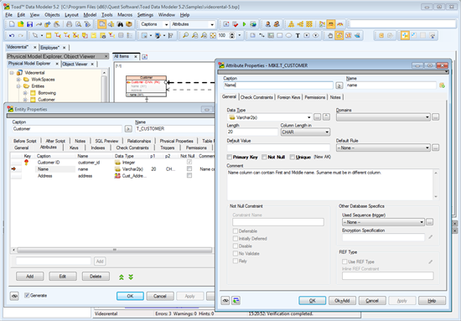Toggle Not Null checkbox for Address row
Image resolution: width=461 pixels, height=321 pixels.
(189, 175)
